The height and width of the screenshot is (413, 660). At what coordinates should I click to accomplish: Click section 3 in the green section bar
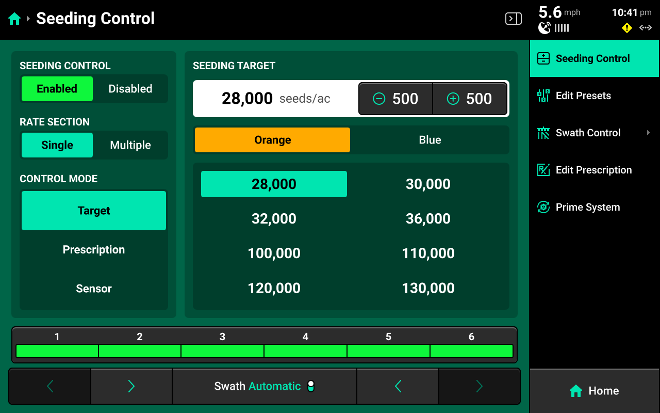pyautogui.click(x=222, y=351)
